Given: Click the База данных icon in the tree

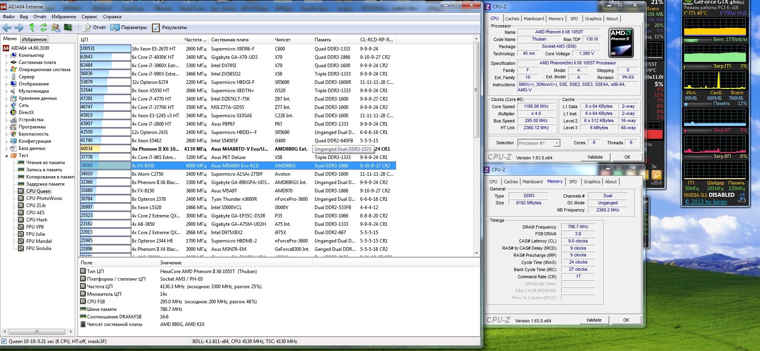Looking at the screenshot, I should coord(14,148).
